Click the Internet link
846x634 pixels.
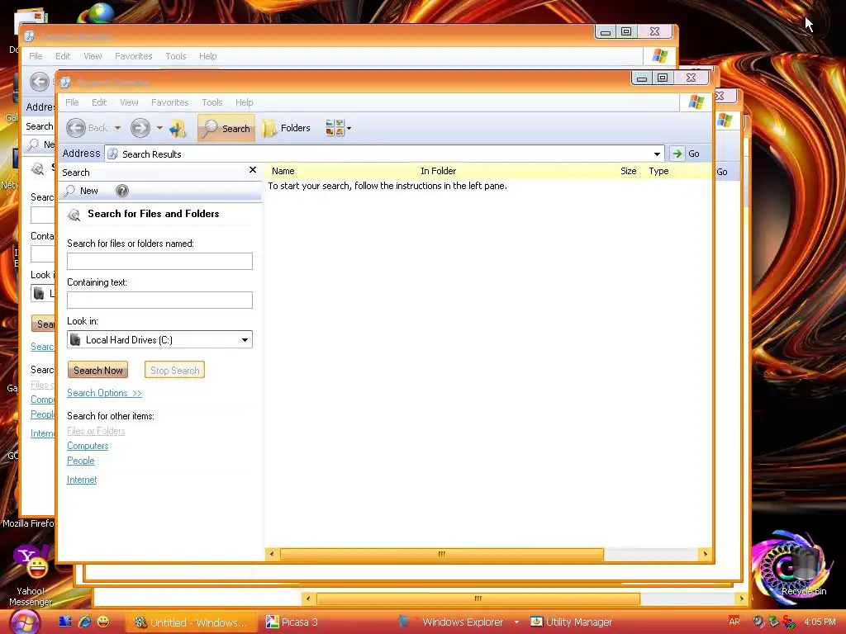pos(82,480)
